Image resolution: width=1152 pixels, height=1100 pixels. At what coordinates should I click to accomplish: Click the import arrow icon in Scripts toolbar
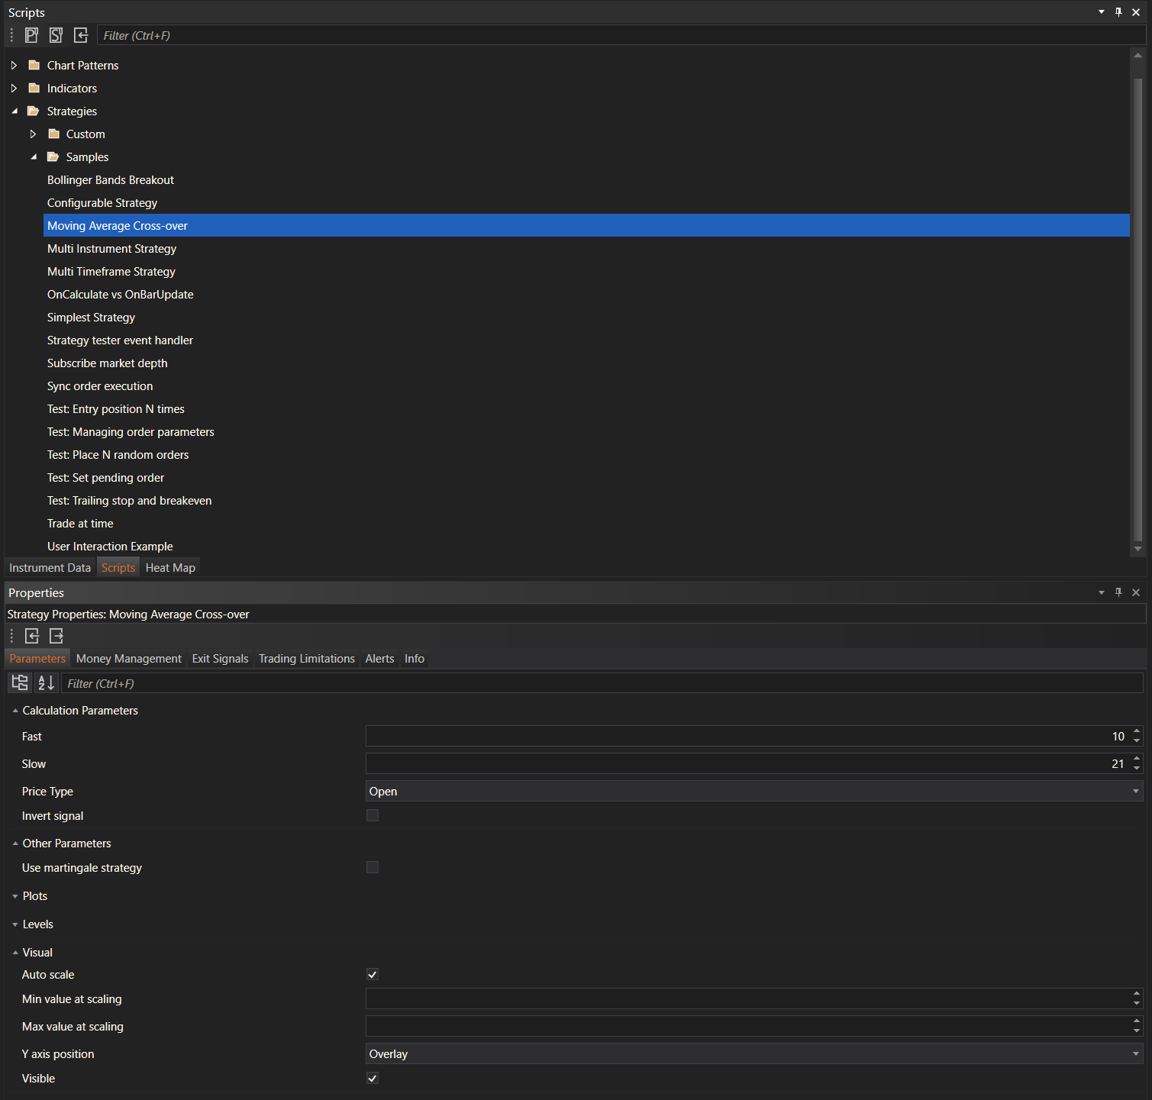[81, 35]
